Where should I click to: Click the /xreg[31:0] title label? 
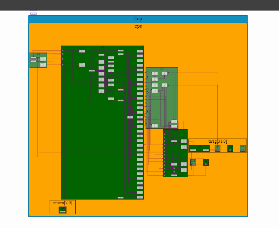tap(217, 141)
